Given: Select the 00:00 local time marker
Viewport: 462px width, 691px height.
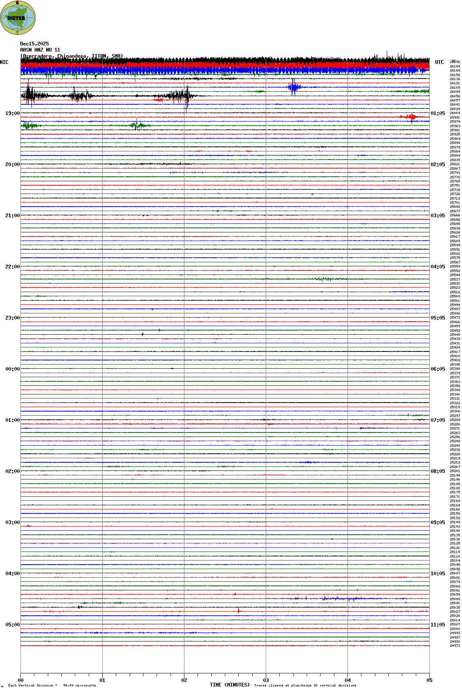Looking at the screenshot, I should [x=12, y=369].
